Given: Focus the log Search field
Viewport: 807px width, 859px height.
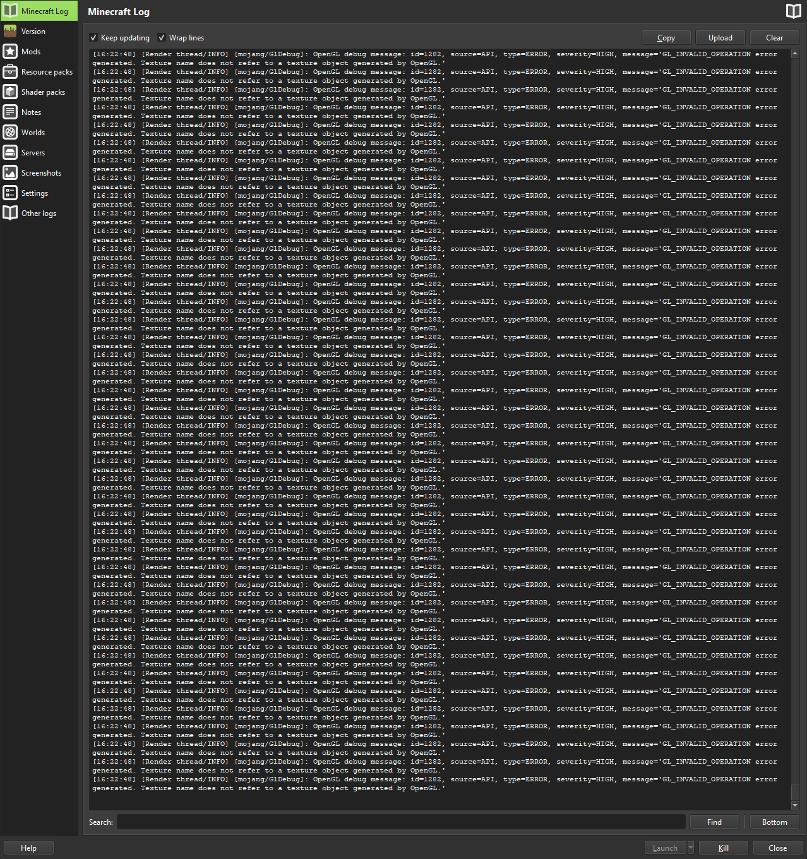Looking at the screenshot, I should (x=401, y=822).
